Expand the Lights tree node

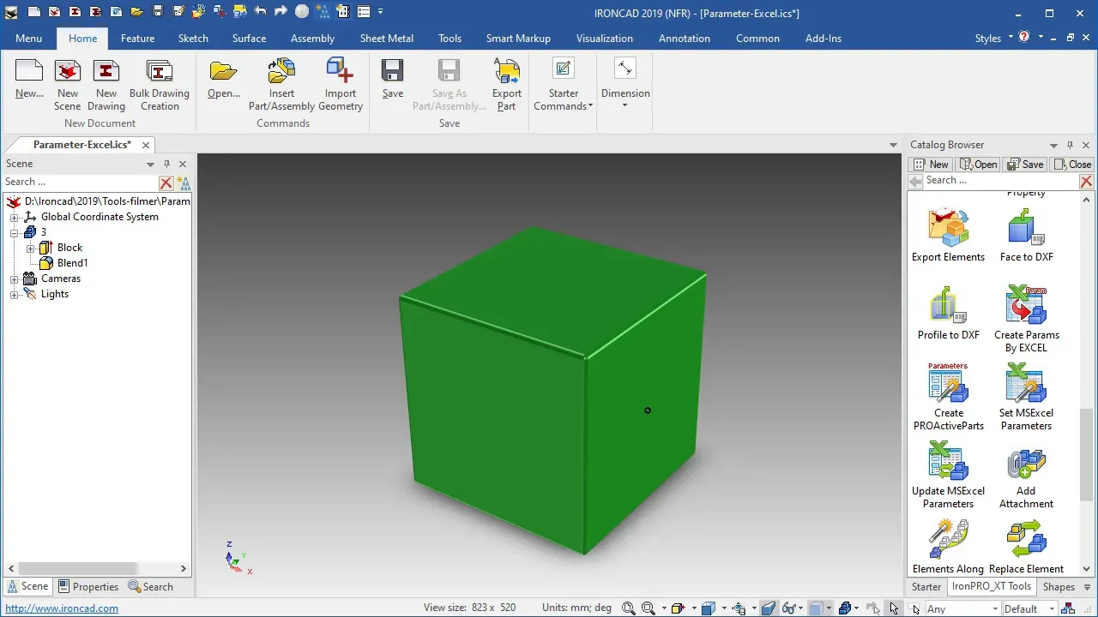15,295
